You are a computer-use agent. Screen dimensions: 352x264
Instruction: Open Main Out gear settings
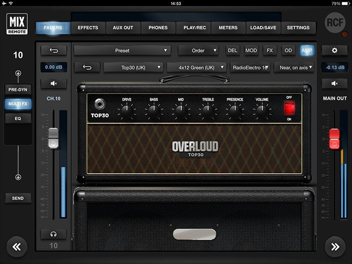[x=335, y=50]
